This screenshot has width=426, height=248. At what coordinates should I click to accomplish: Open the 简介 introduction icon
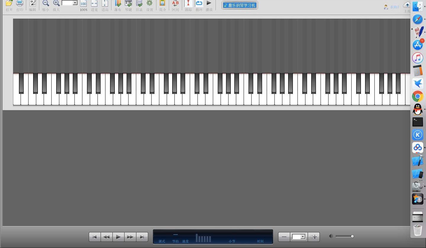point(162,5)
